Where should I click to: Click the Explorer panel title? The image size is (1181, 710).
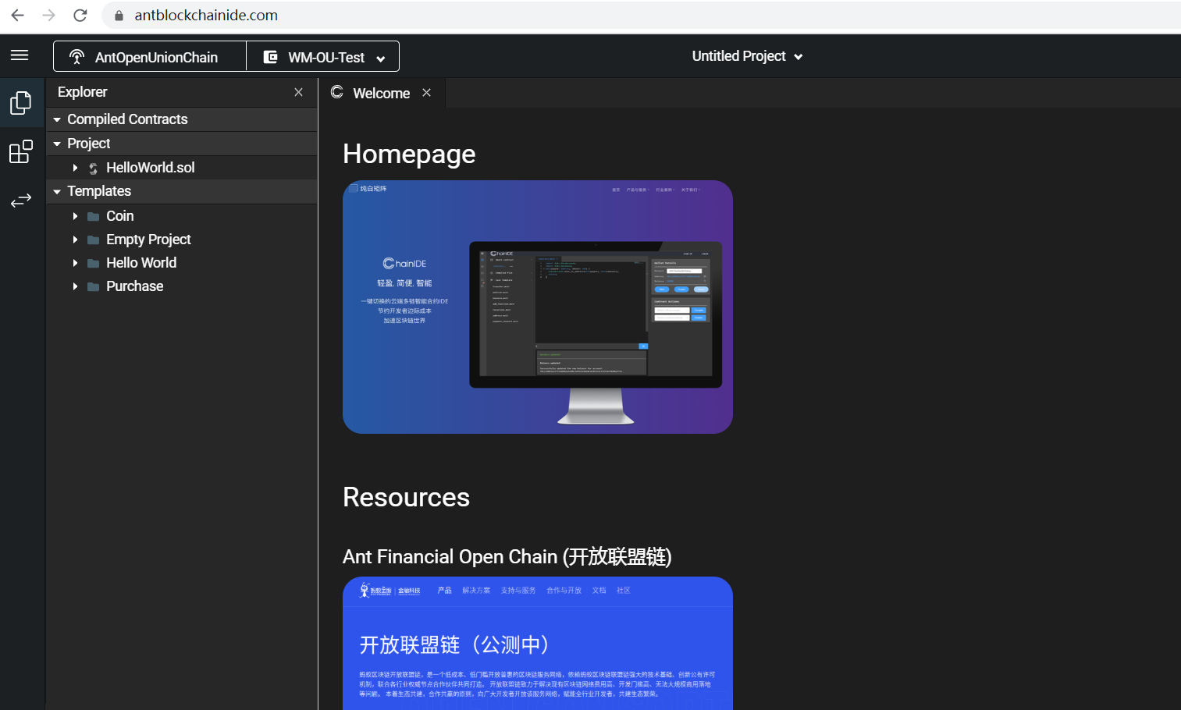coord(82,92)
